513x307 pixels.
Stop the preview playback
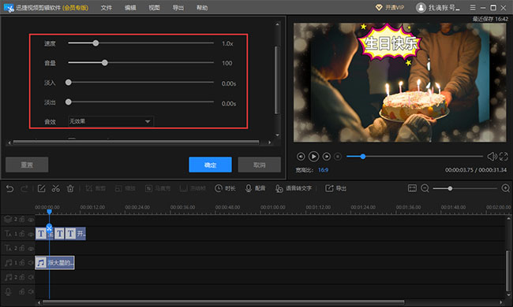[338, 157]
